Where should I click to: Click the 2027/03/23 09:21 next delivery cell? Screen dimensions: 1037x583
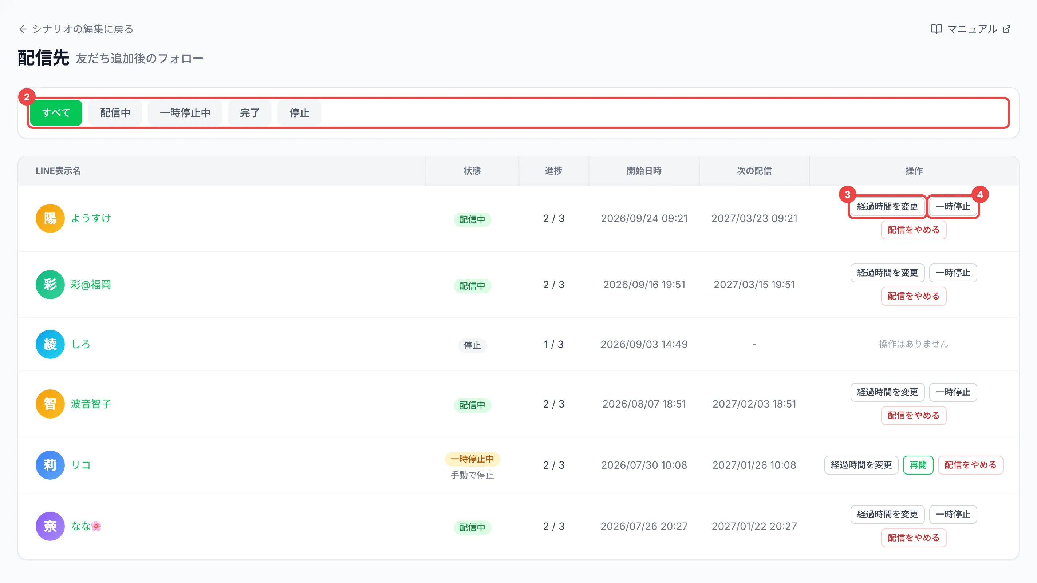point(754,218)
